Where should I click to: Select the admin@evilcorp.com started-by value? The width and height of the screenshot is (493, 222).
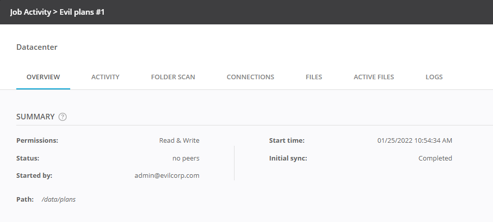click(166, 176)
